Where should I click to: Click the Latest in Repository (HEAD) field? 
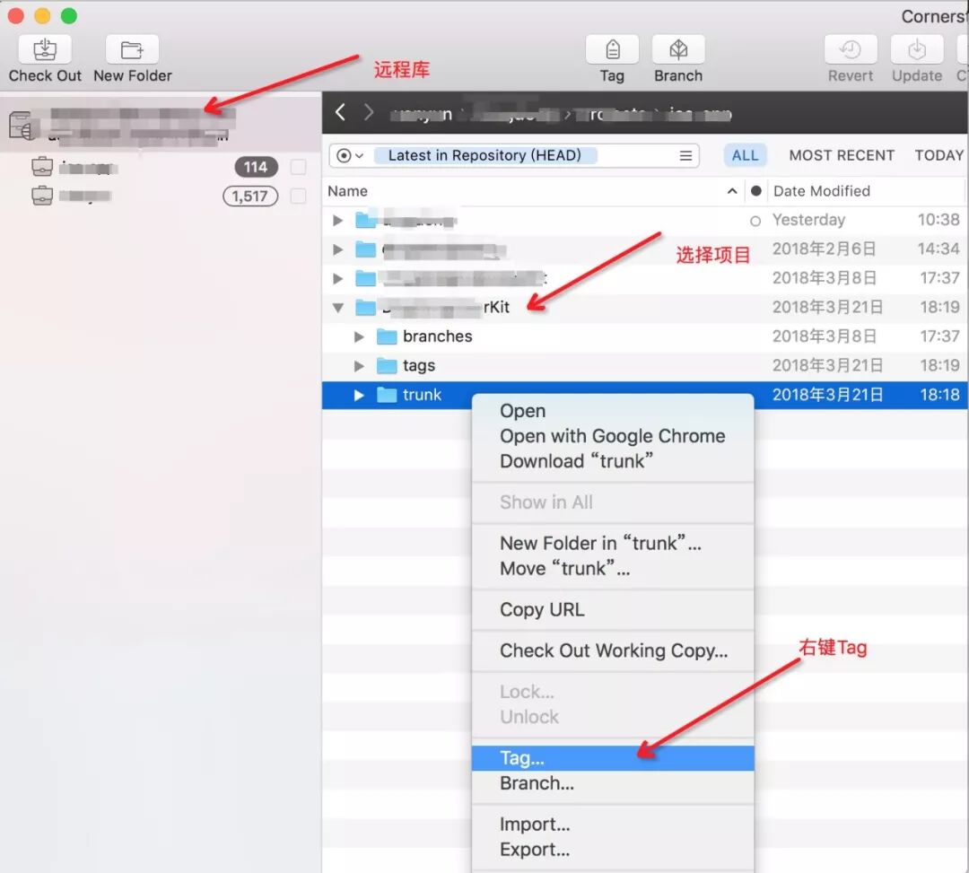click(514, 156)
